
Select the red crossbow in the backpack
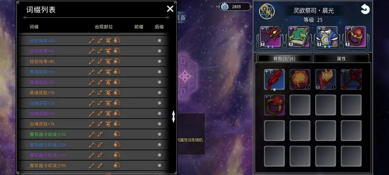[x=351, y=79]
